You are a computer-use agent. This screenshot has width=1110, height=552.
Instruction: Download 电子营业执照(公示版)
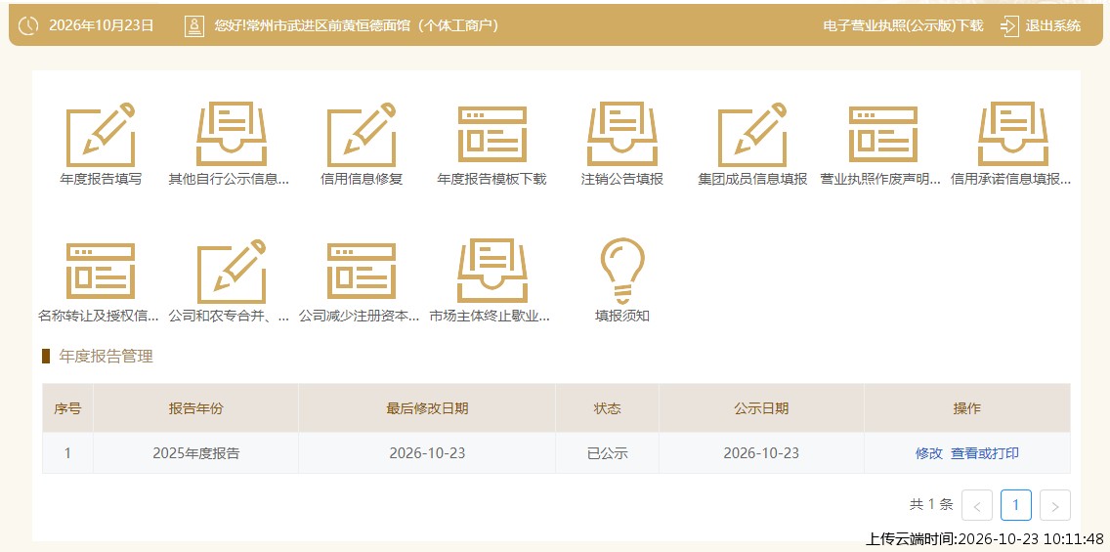click(x=903, y=26)
